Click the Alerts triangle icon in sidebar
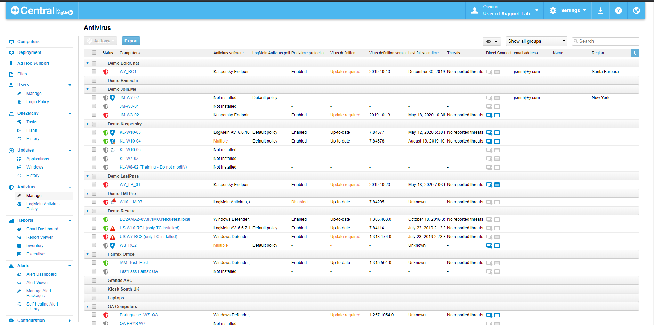Screen dimensions: 654x325 tap(11, 266)
